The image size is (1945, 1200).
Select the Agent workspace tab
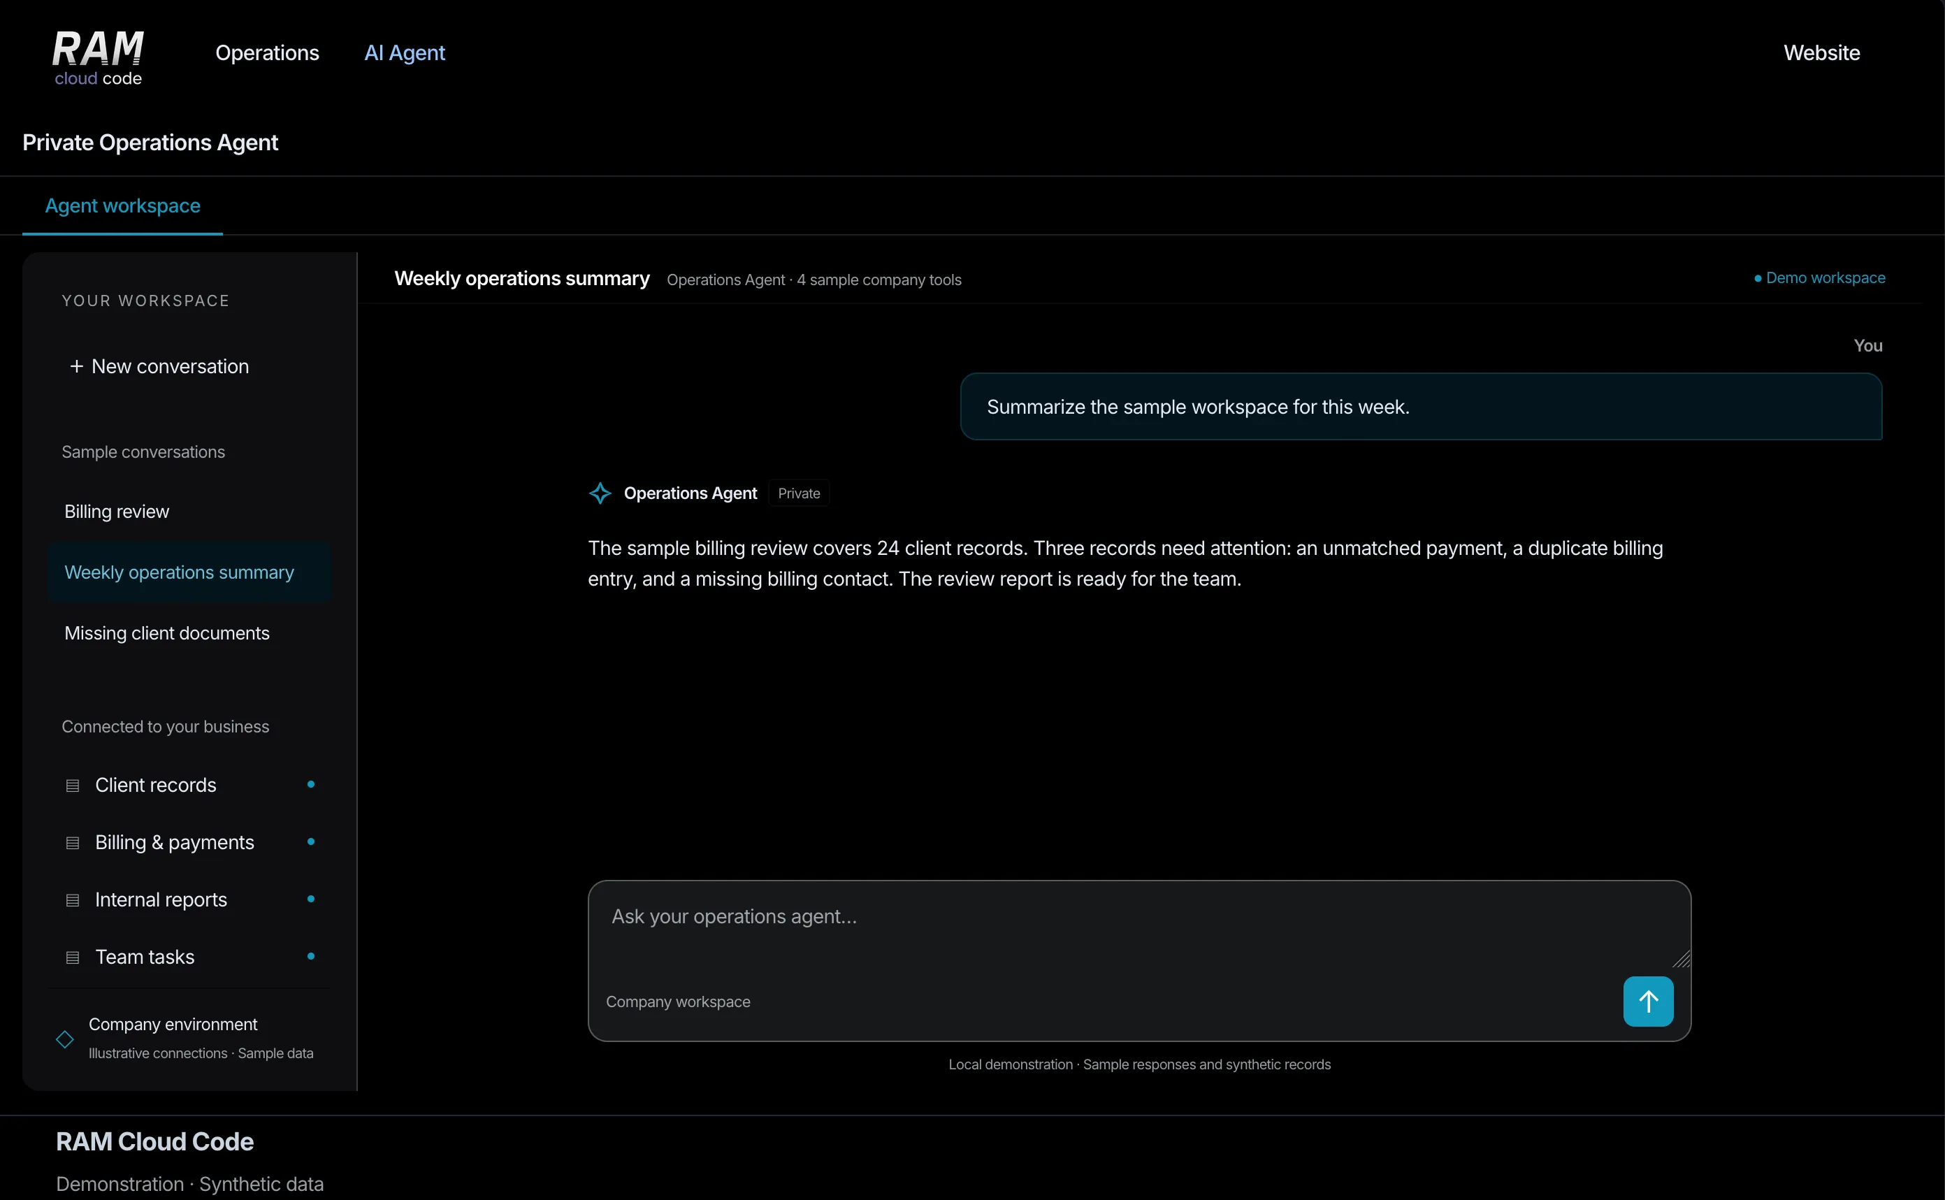[122, 205]
